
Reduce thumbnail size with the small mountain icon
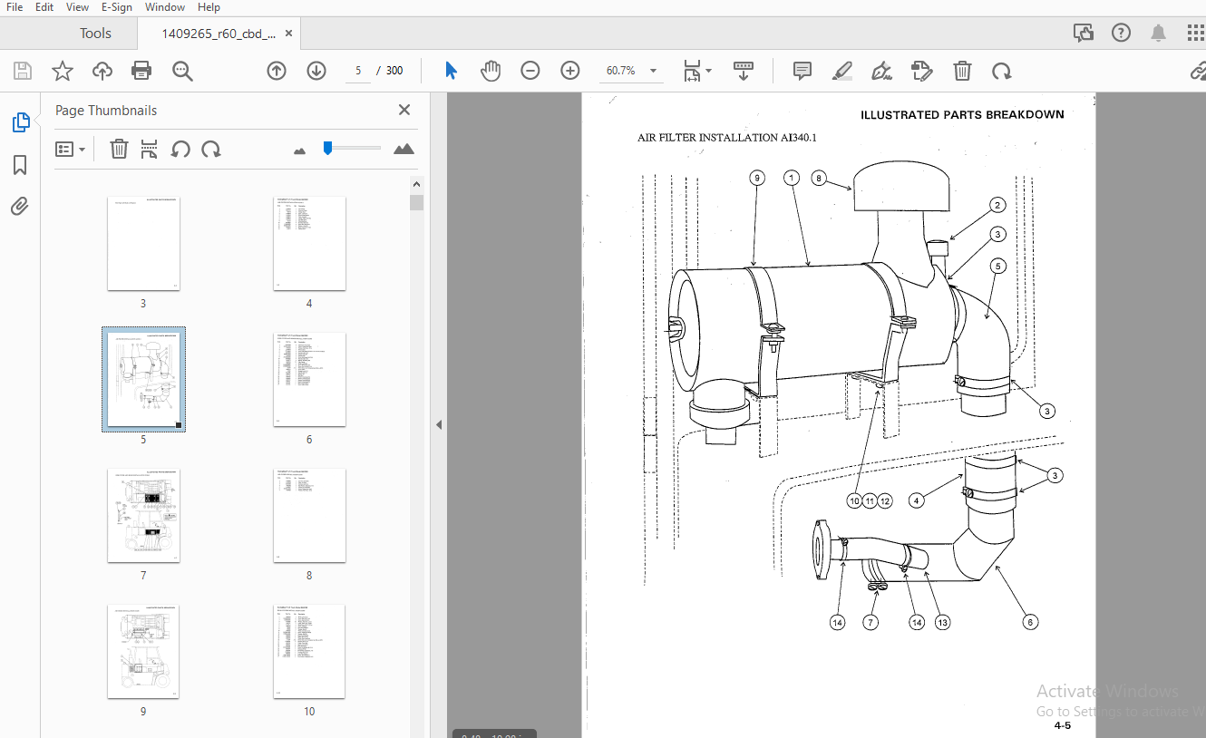pyautogui.click(x=300, y=151)
